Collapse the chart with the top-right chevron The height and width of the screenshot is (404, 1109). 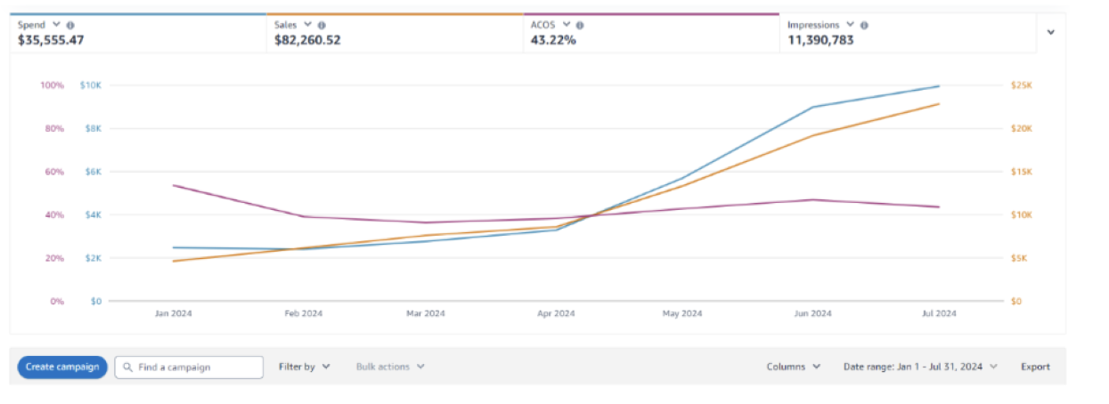(x=1050, y=32)
